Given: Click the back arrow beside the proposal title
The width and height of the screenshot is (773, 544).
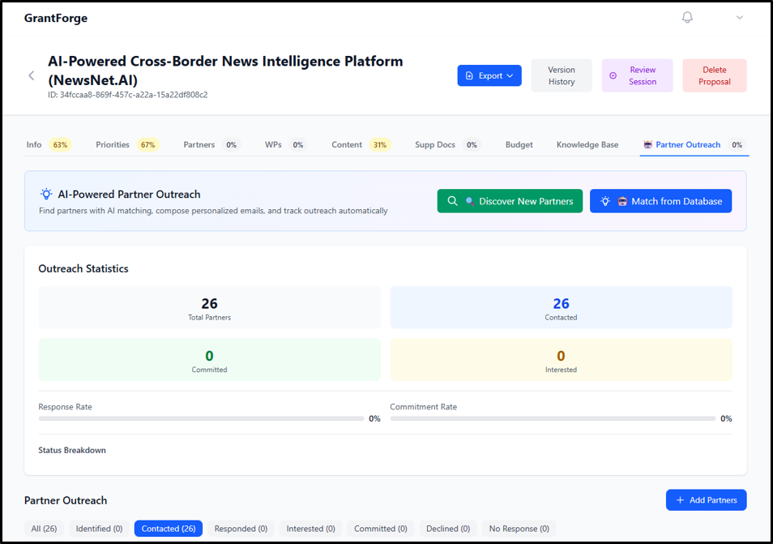Looking at the screenshot, I should click(x=31, y=75).
